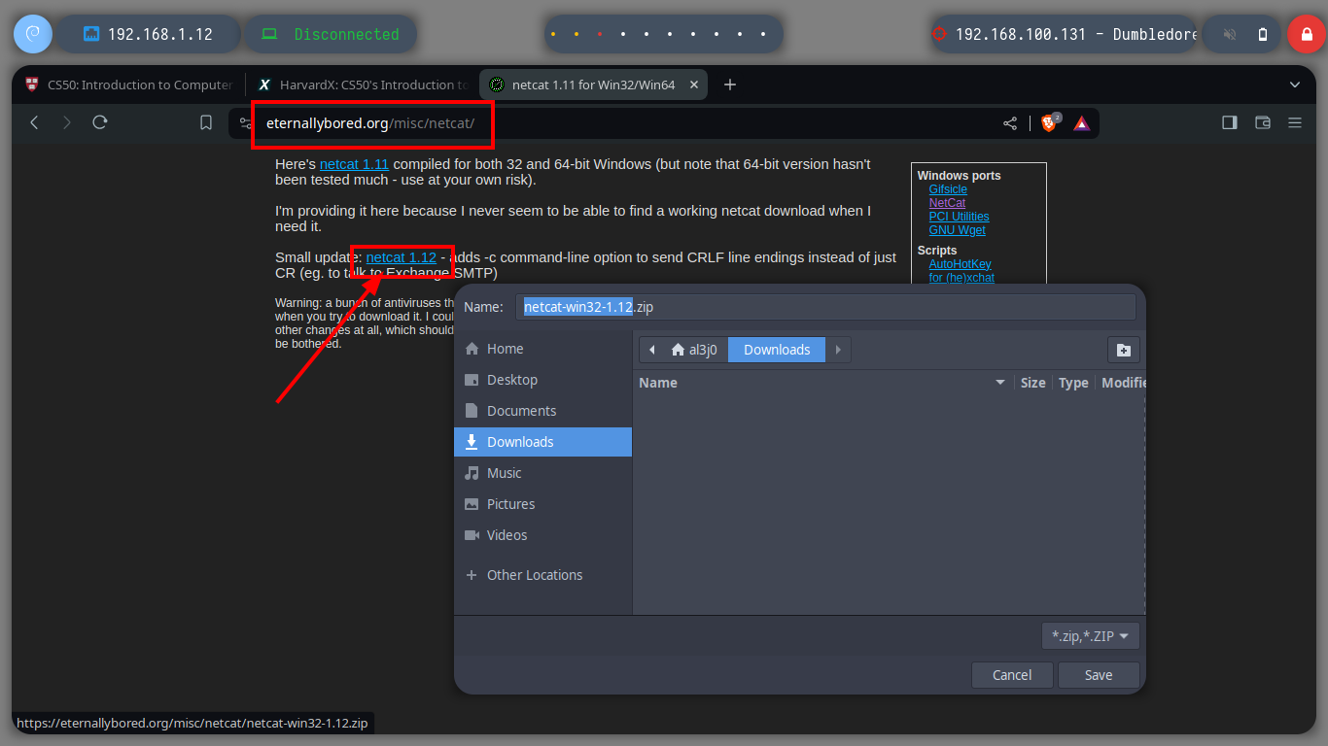Screen dimensions: 1328x746
Task: Reload the page with the refresh icon
Action: click(x=99, y=122)
